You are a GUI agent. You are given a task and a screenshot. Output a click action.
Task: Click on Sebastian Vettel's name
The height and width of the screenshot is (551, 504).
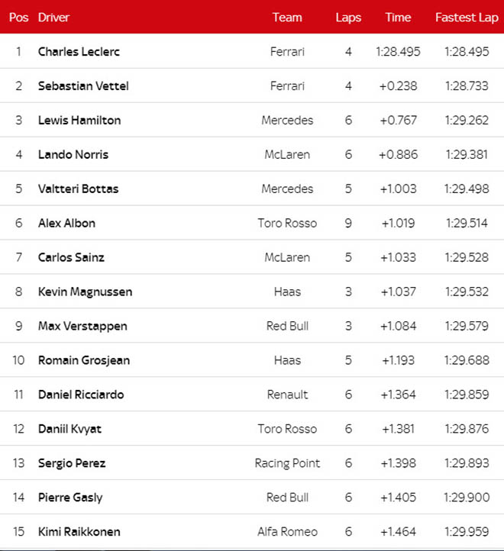83,86
